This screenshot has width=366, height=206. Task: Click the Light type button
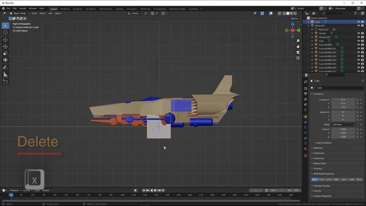pos(352,179)
